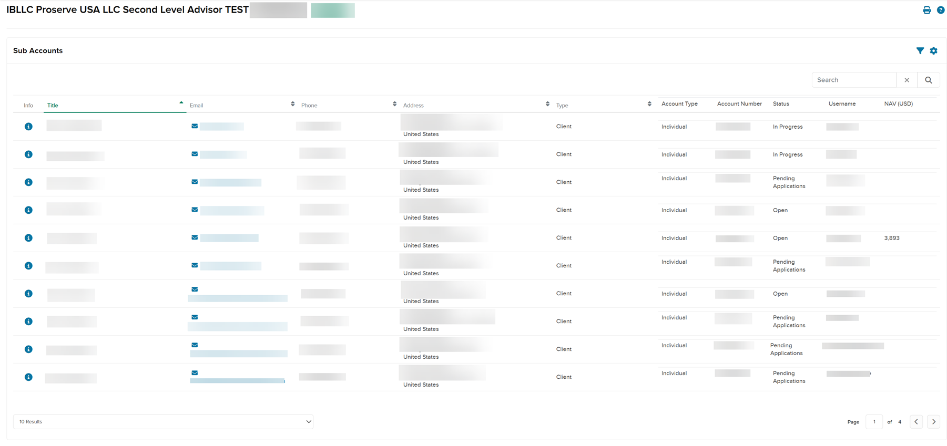The width and height of the screenshot is (947, 446).
Task: Click the email envelope in the last row
Action: coord(195,373)
